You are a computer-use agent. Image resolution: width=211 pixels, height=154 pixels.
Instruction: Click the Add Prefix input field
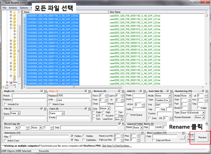pyautogui.click(x=139, y=95)
